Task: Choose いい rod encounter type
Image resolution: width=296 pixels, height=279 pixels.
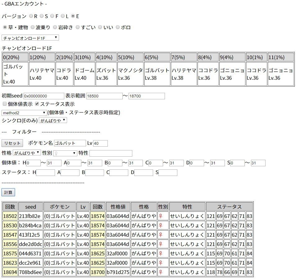Action: (100, 27)
